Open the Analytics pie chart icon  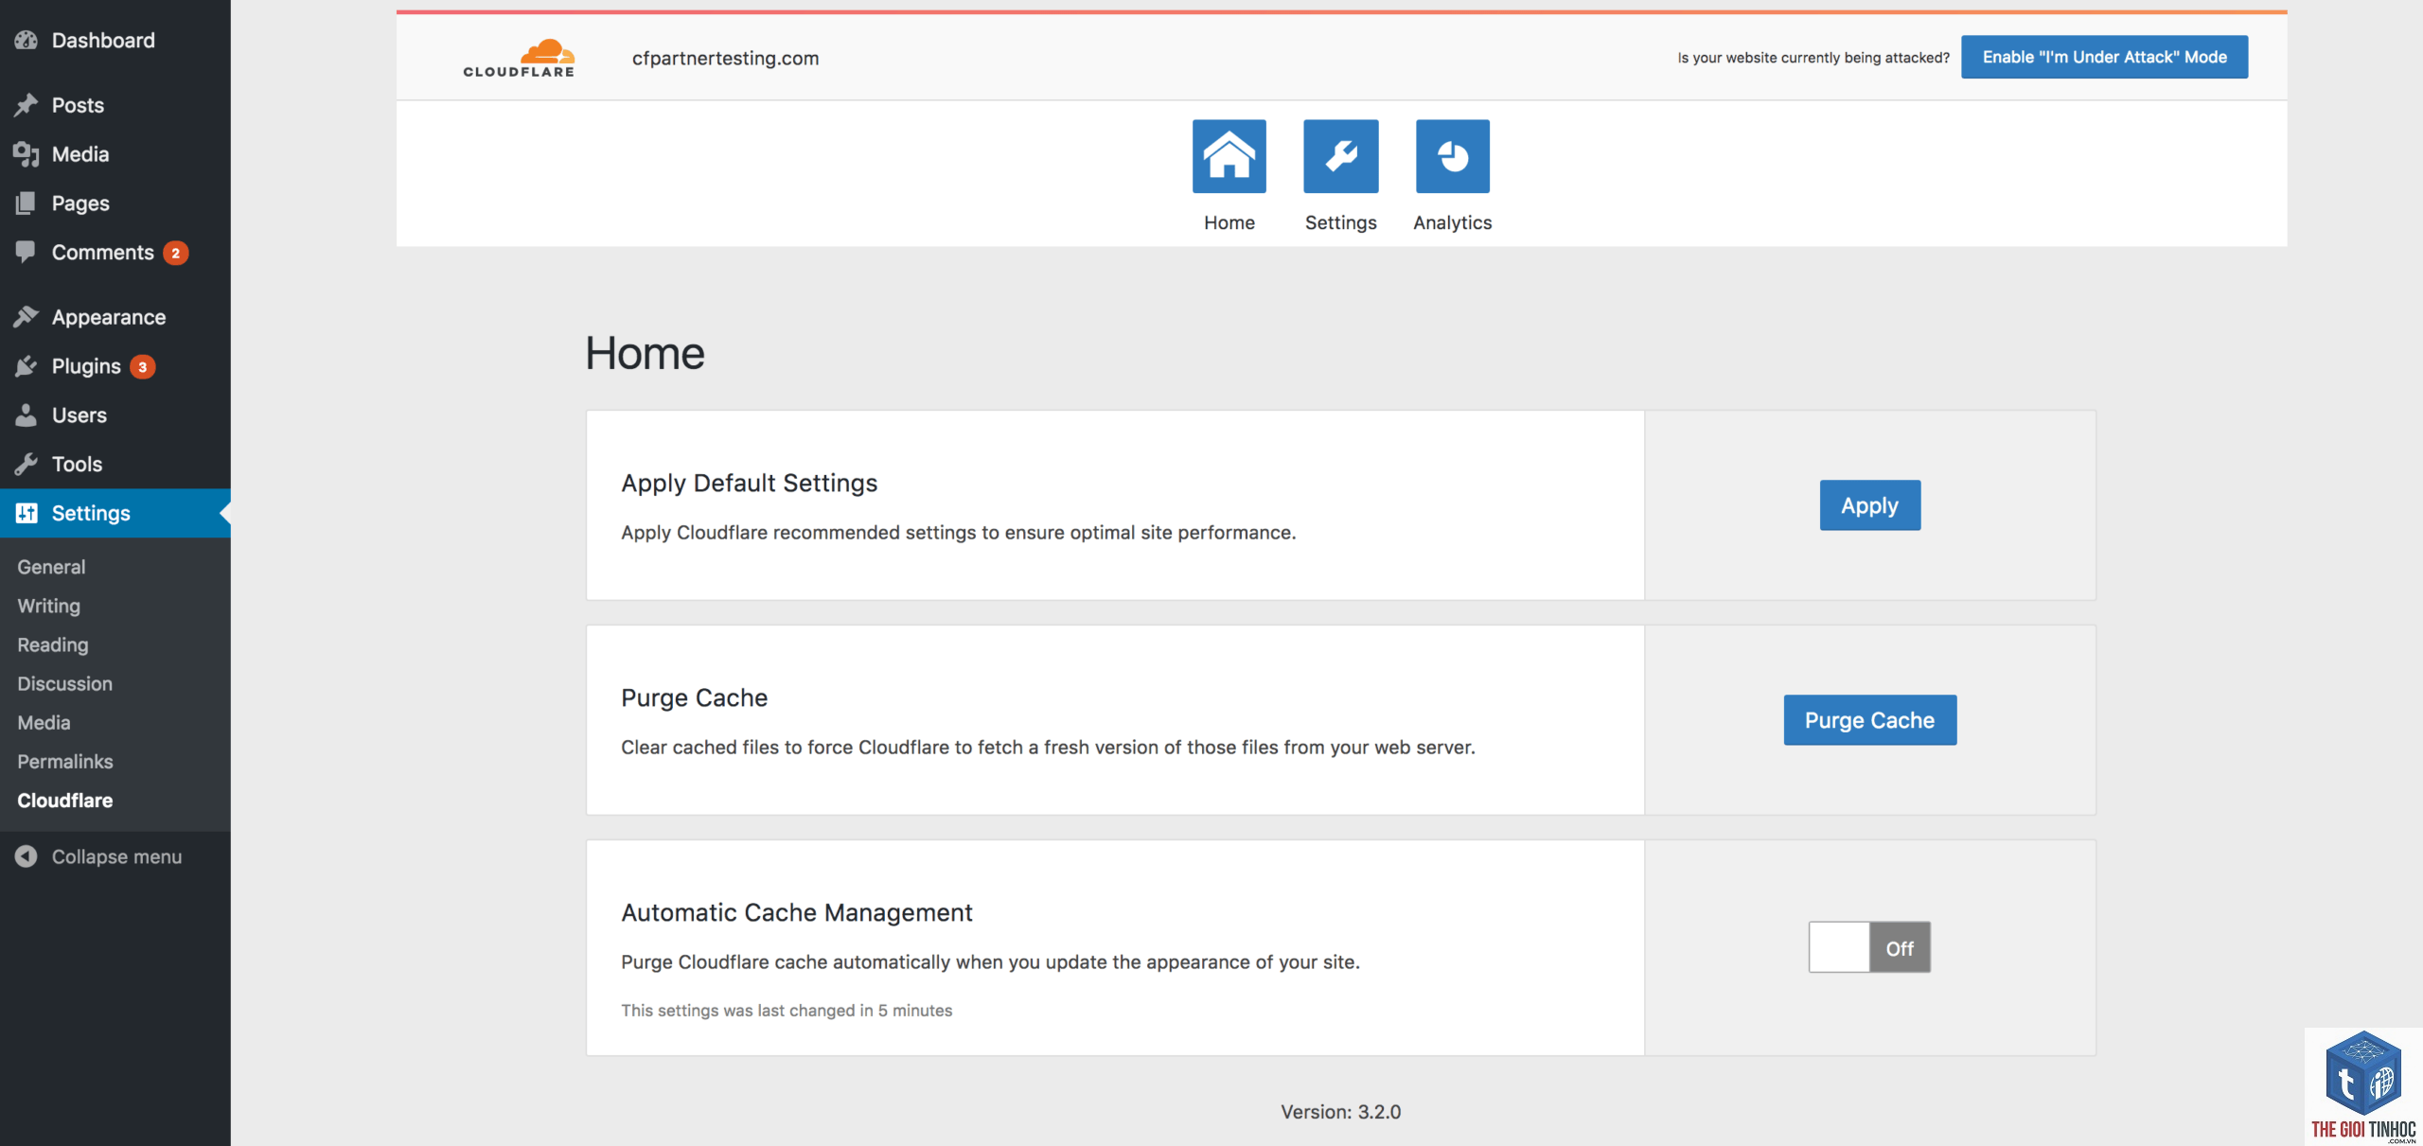point(1452,156)
